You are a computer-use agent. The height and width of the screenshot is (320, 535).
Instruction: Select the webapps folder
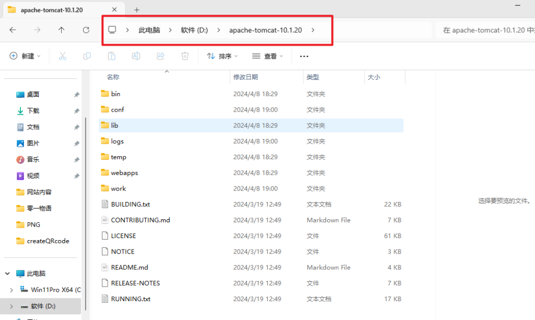124,173
